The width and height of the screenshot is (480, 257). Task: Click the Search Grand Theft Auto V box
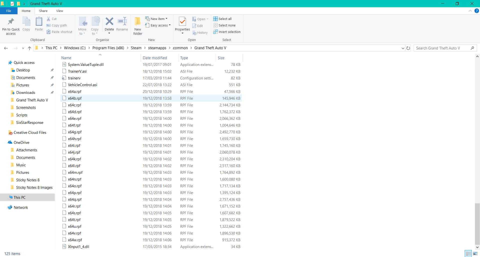pyautogui.click(x=442, y=48)
